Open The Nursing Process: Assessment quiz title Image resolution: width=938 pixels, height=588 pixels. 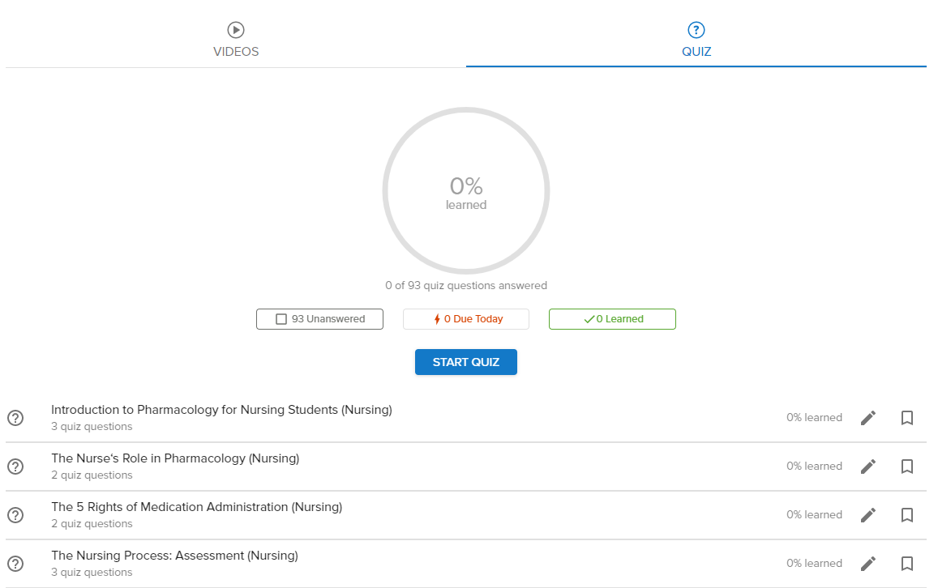pyautogui.click(x=174, y=556)
